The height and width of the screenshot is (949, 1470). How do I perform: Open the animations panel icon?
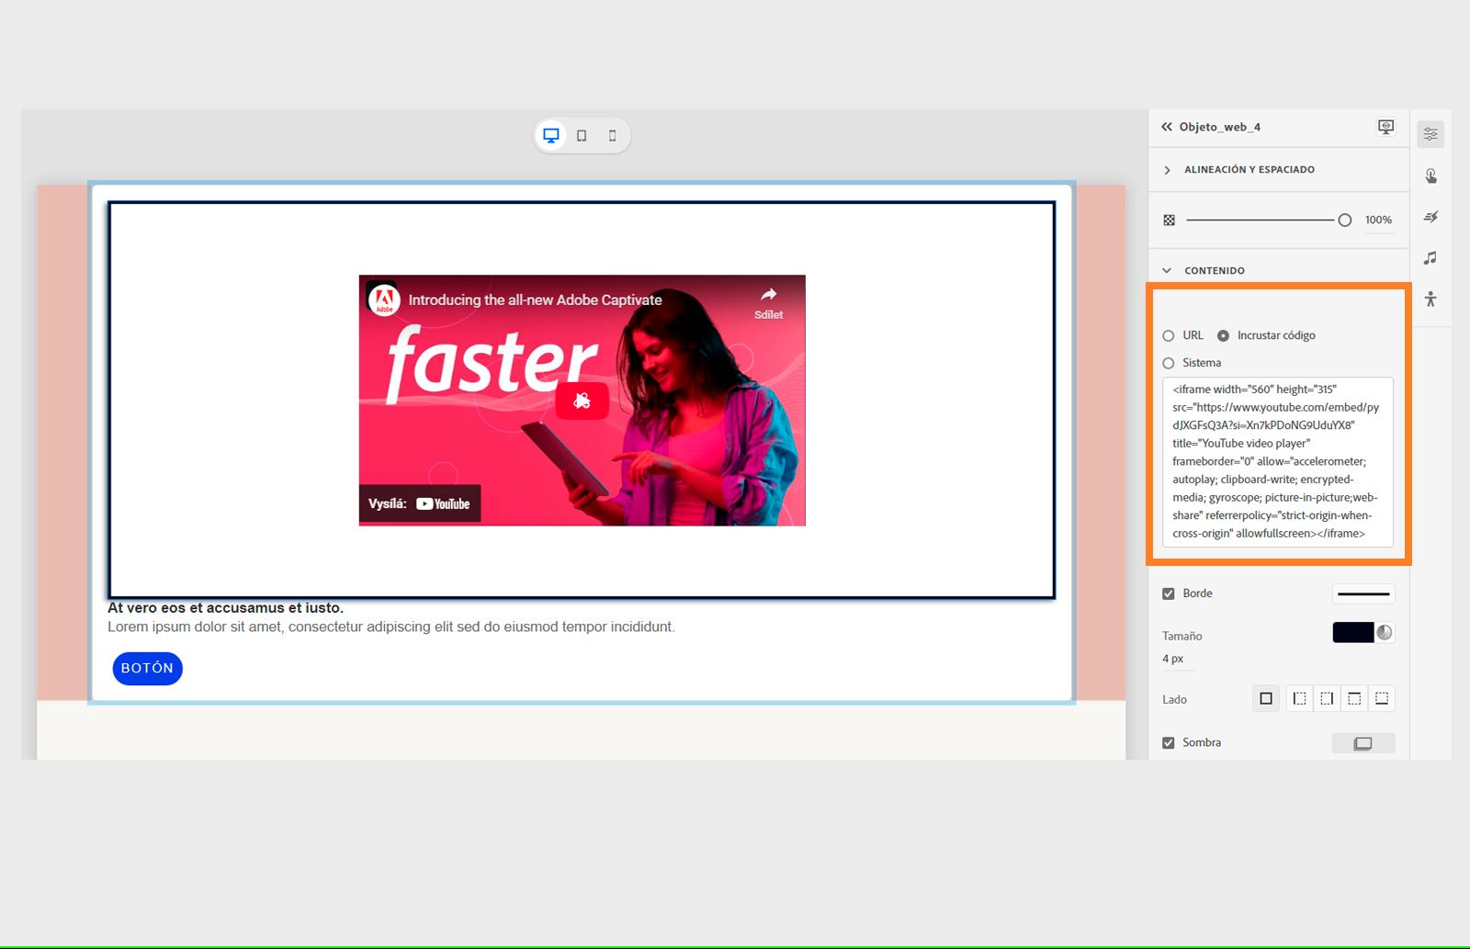coord(1430,217)
